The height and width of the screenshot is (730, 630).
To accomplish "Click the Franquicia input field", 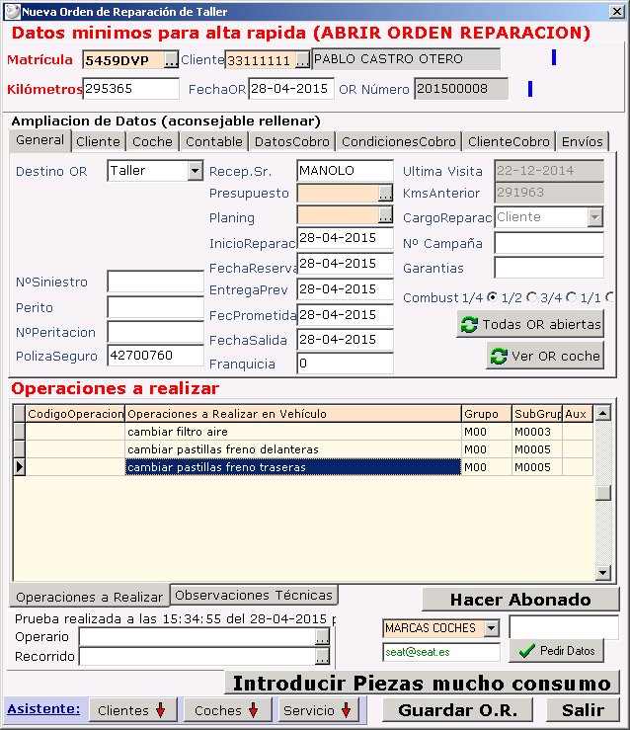I will click(345, 364).
